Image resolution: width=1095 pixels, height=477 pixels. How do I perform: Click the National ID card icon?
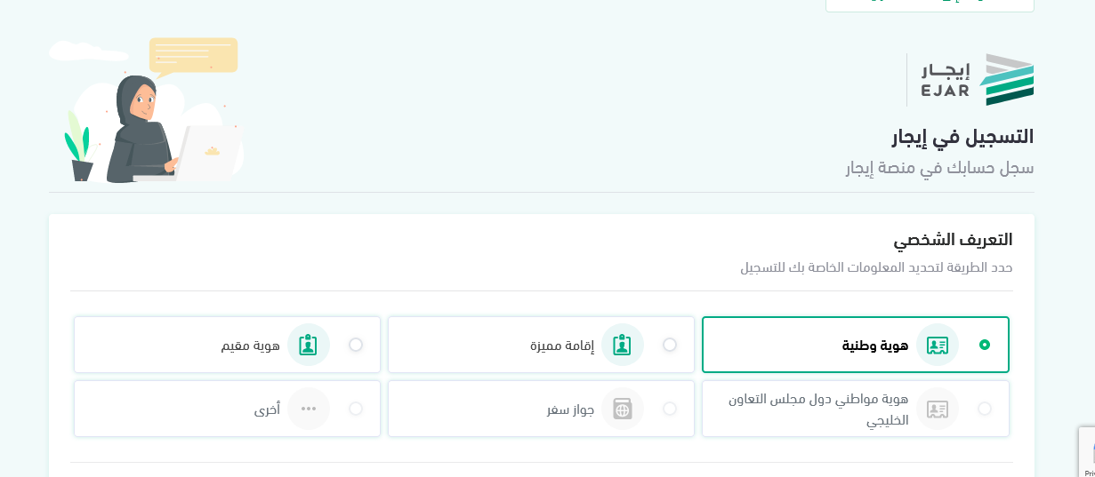tap(938, 345)
